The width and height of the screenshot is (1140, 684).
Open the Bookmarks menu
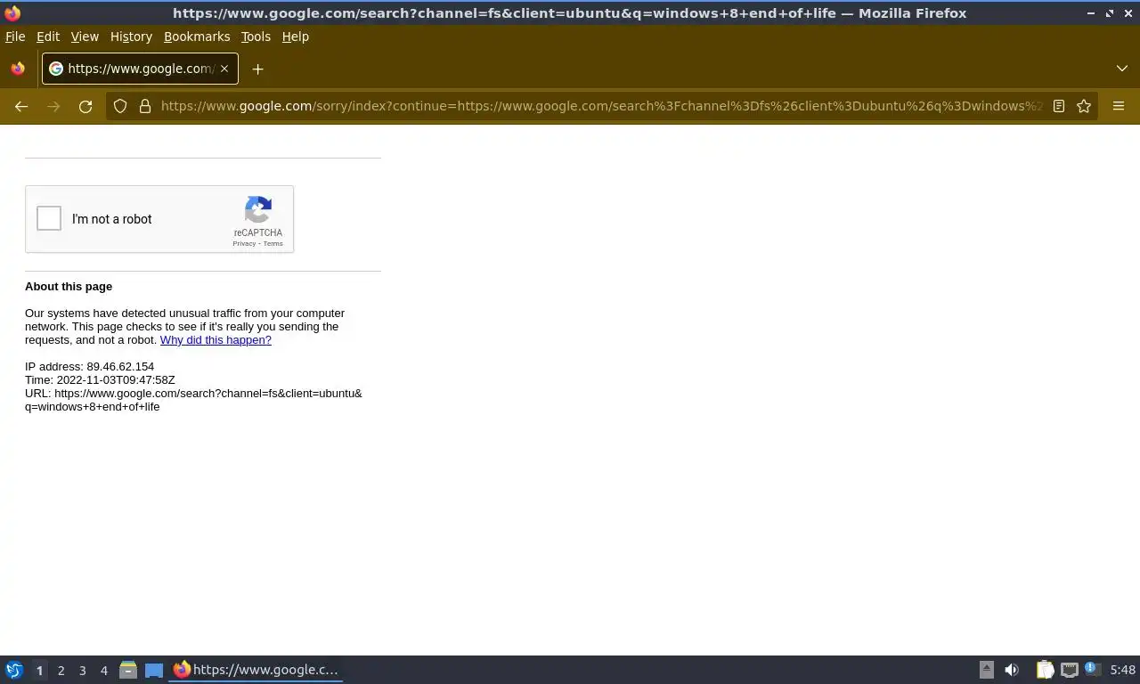[x=197, y=37]
